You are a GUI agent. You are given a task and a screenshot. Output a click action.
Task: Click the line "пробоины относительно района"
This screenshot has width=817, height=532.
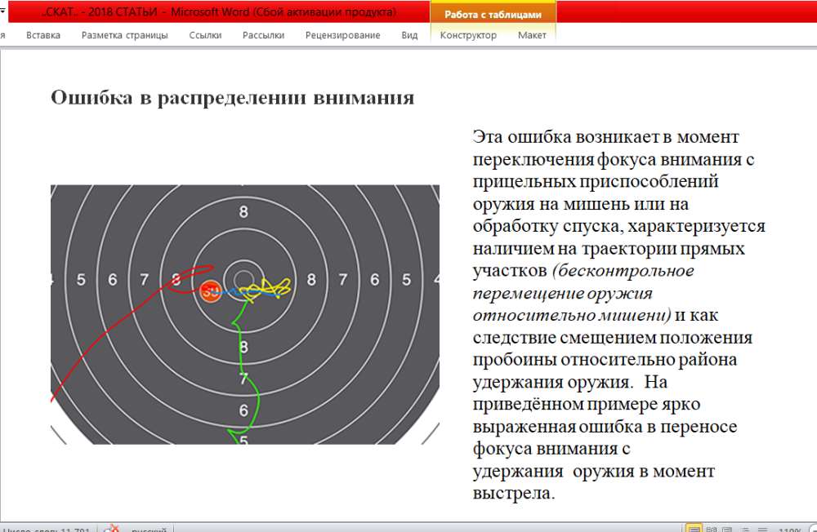pyautogui.click(x=605, y=360)
